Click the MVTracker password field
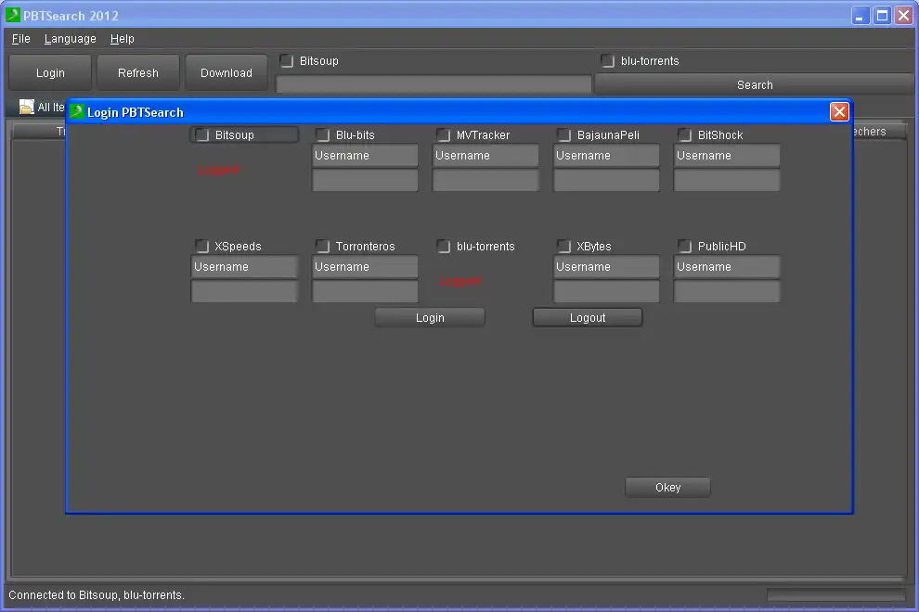This screenshot has height=612, width=919. pyautogui.click(x=485, y=180)
